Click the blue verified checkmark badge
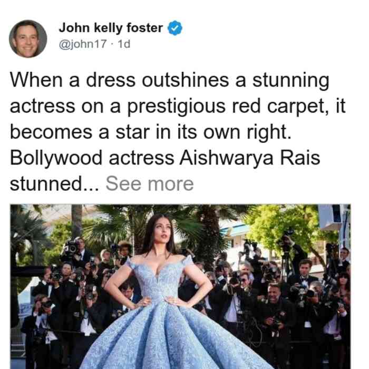This screenshot has width=369, height=369. pyautogui.click(x=174, y=28)
